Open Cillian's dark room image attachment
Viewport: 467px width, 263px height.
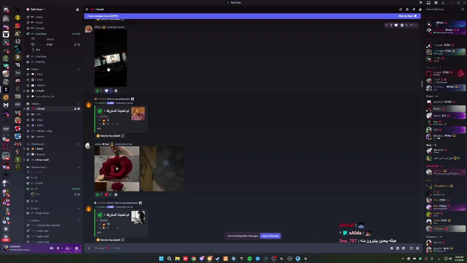(111, 58)
